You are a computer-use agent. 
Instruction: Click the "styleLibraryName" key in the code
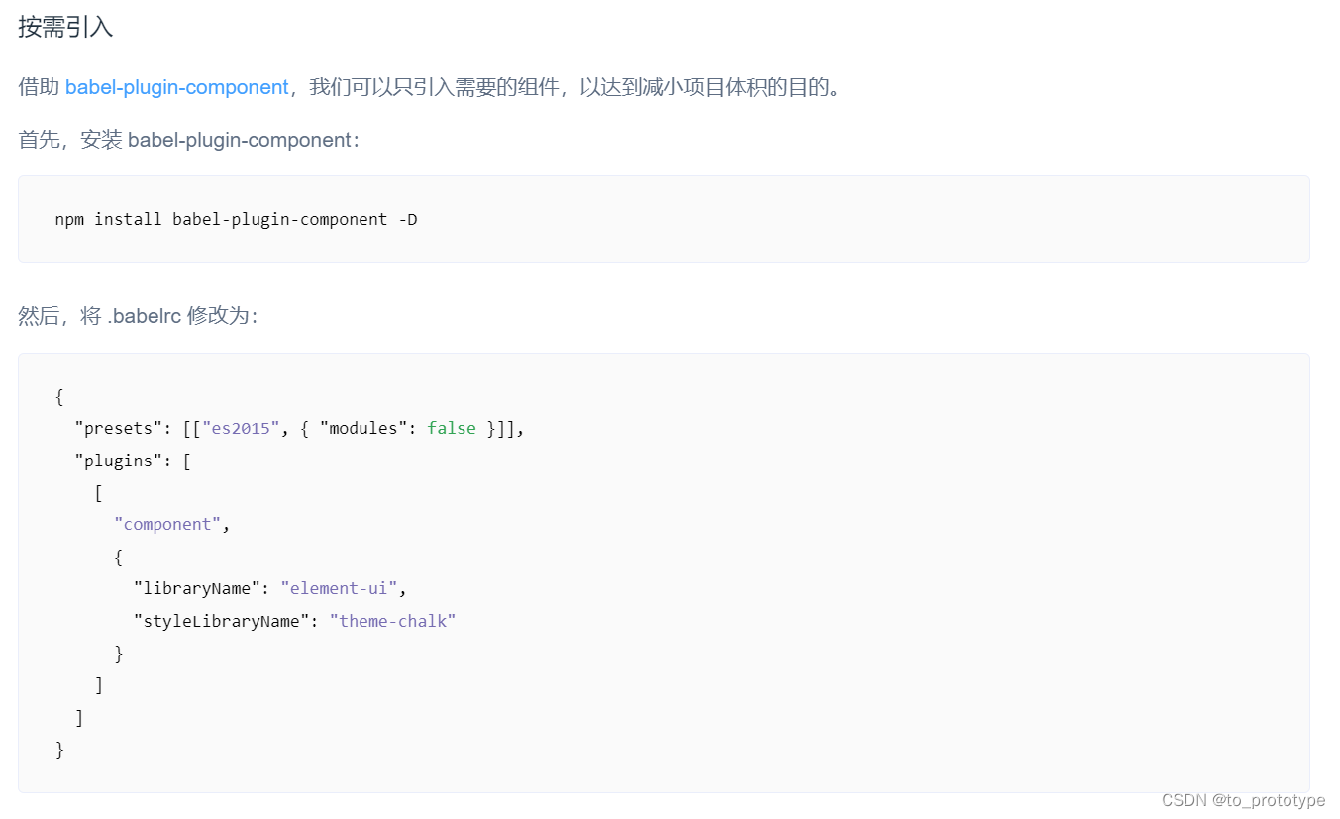[222, 621]
